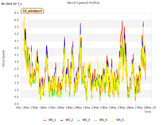The width and height of the screenshot is (167, 125).
Task: Click the Mar 14 x-axis tick label
Action: (x=21, y=108)
